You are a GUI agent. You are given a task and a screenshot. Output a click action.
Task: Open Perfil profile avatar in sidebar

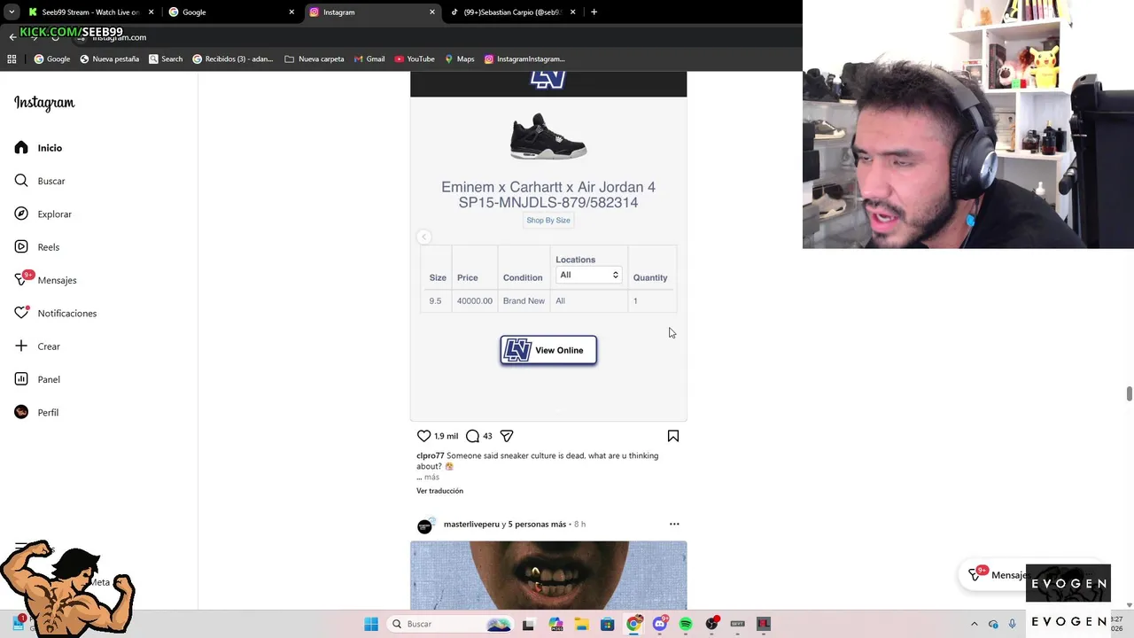[x=21, y=412]
